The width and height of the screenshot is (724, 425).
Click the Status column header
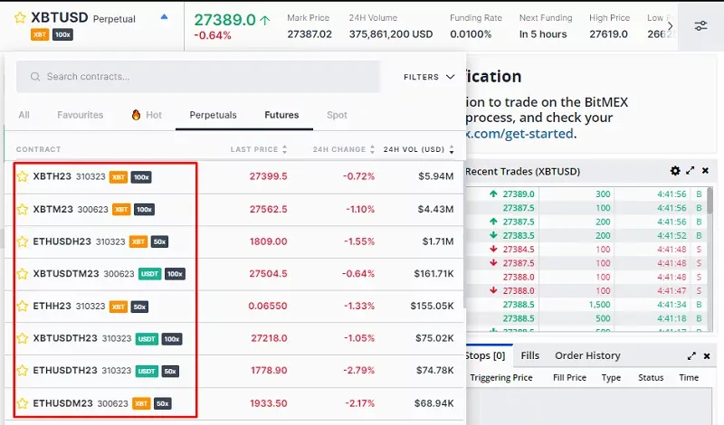pyautogui.click(x=651, y=377)
